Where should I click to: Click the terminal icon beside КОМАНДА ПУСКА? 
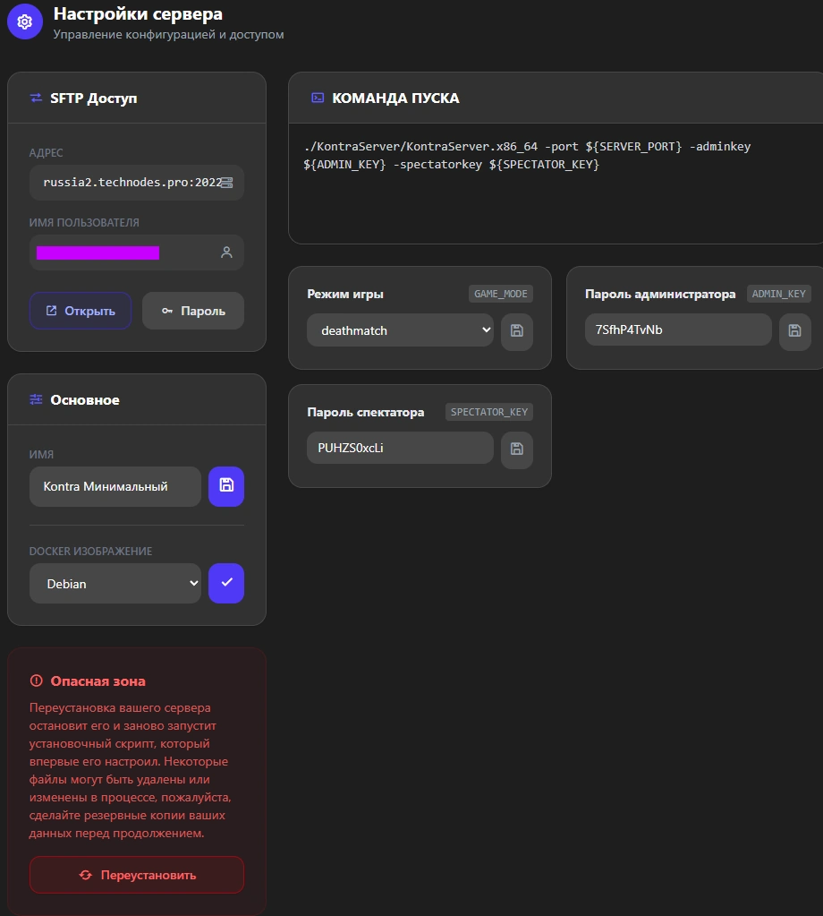pos(318,98)
